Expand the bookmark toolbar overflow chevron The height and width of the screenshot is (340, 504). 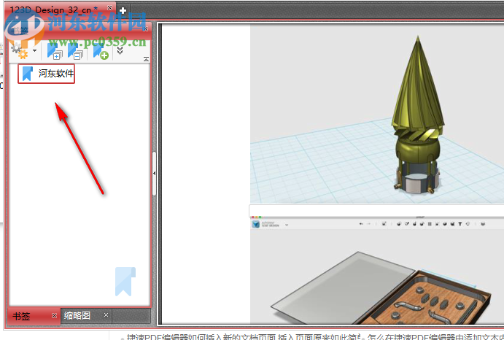pos(120,50)
